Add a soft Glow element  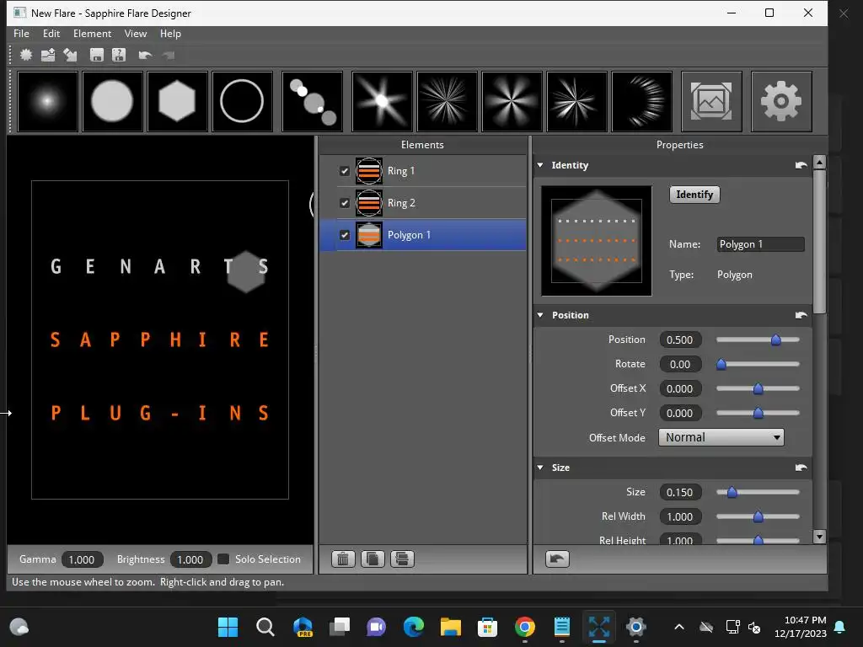(x=47, y=101)
